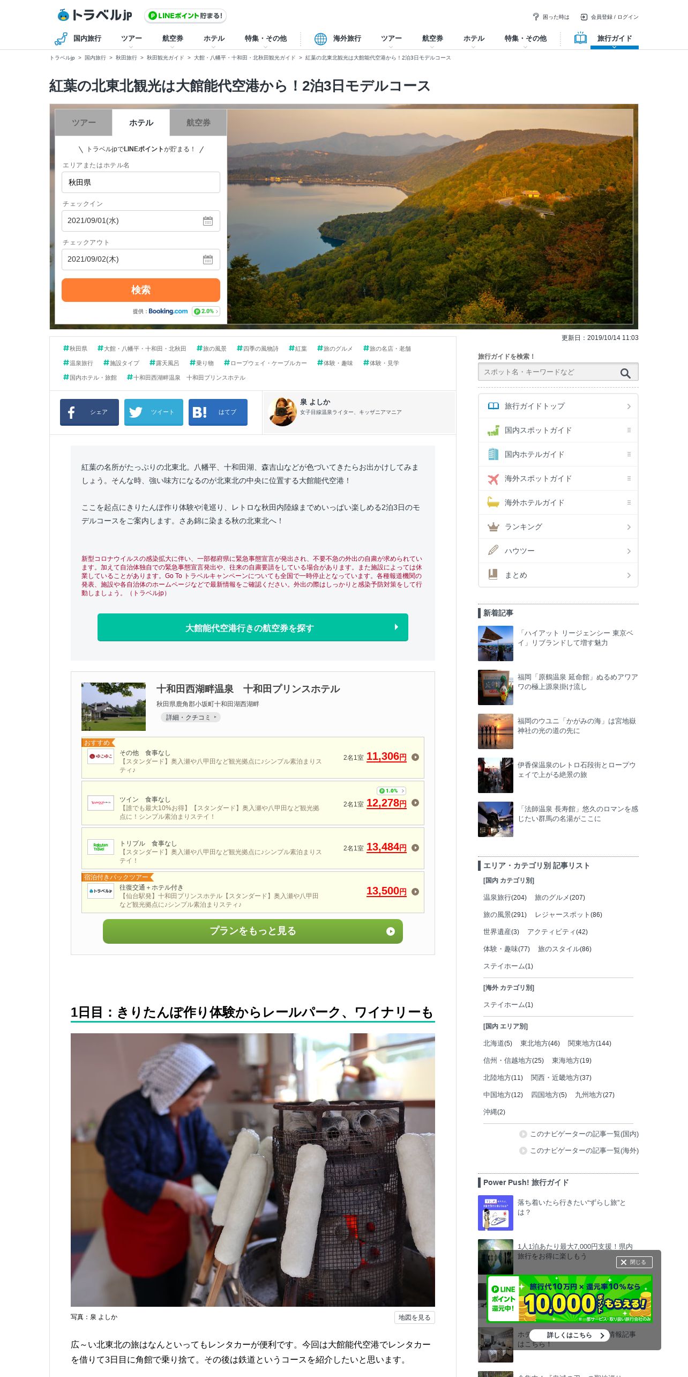Close the LINE points popup with 閉じる
This screenshot has height=1377, width=688.
634,1262
